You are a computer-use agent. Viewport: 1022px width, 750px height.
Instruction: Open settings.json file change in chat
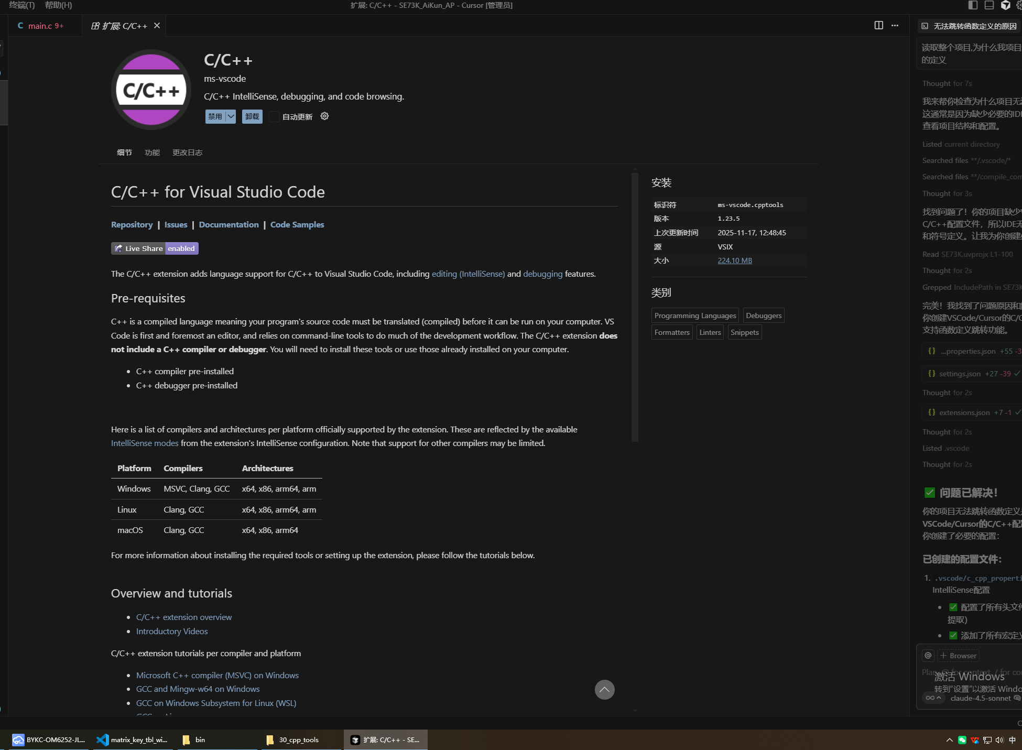pos(972,374)
